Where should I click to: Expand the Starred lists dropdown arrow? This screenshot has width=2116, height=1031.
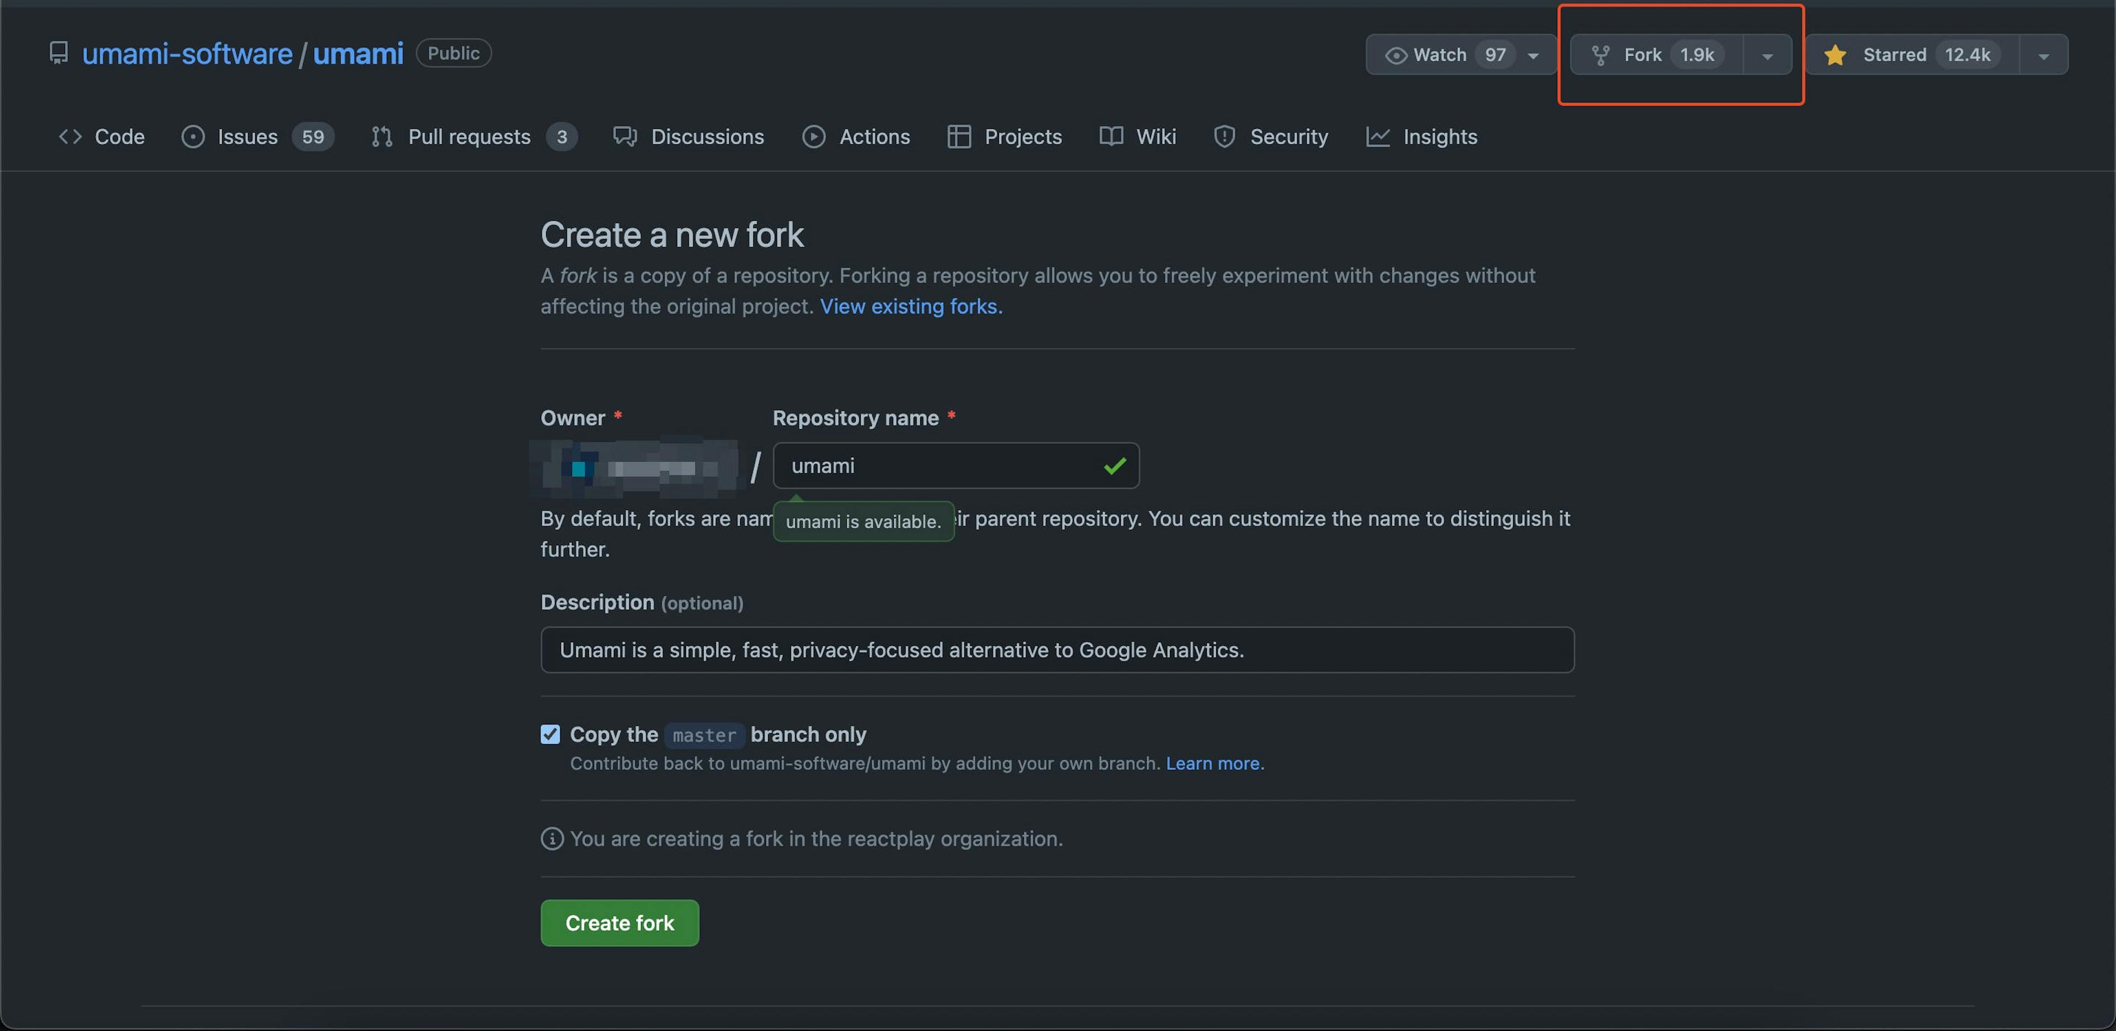2044,55
